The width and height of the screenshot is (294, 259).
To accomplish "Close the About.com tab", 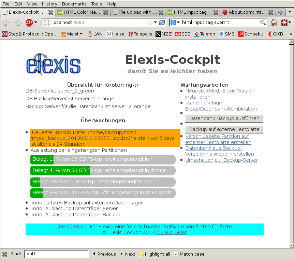I will pyautogui.click(x=271, y=12).
